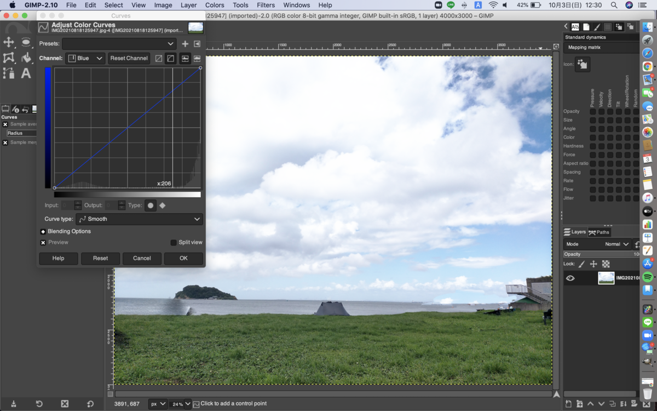
Task: Toggle Sample merged option in tool options
Action: 5,142
